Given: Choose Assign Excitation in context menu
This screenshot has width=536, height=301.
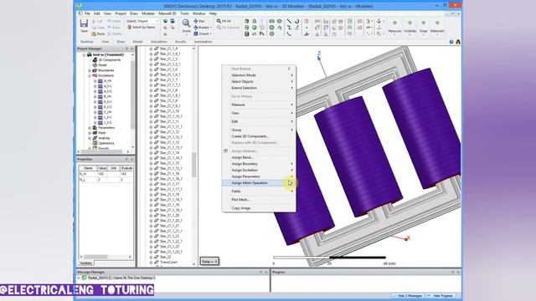Looking at the screenshot, I should (x=259, y=170).
